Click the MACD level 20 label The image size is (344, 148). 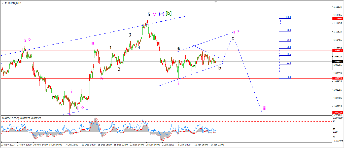tap(334, 137)
